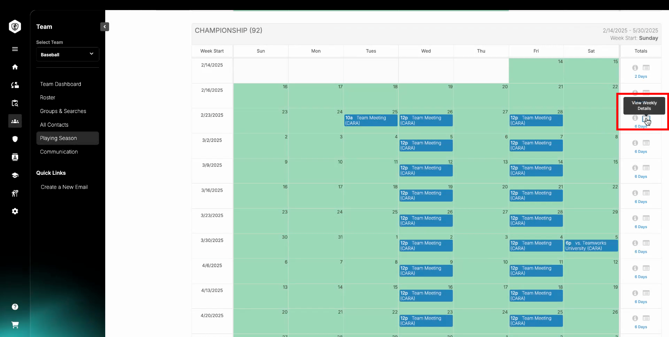Select the February 22 day cell

[591, 96]
